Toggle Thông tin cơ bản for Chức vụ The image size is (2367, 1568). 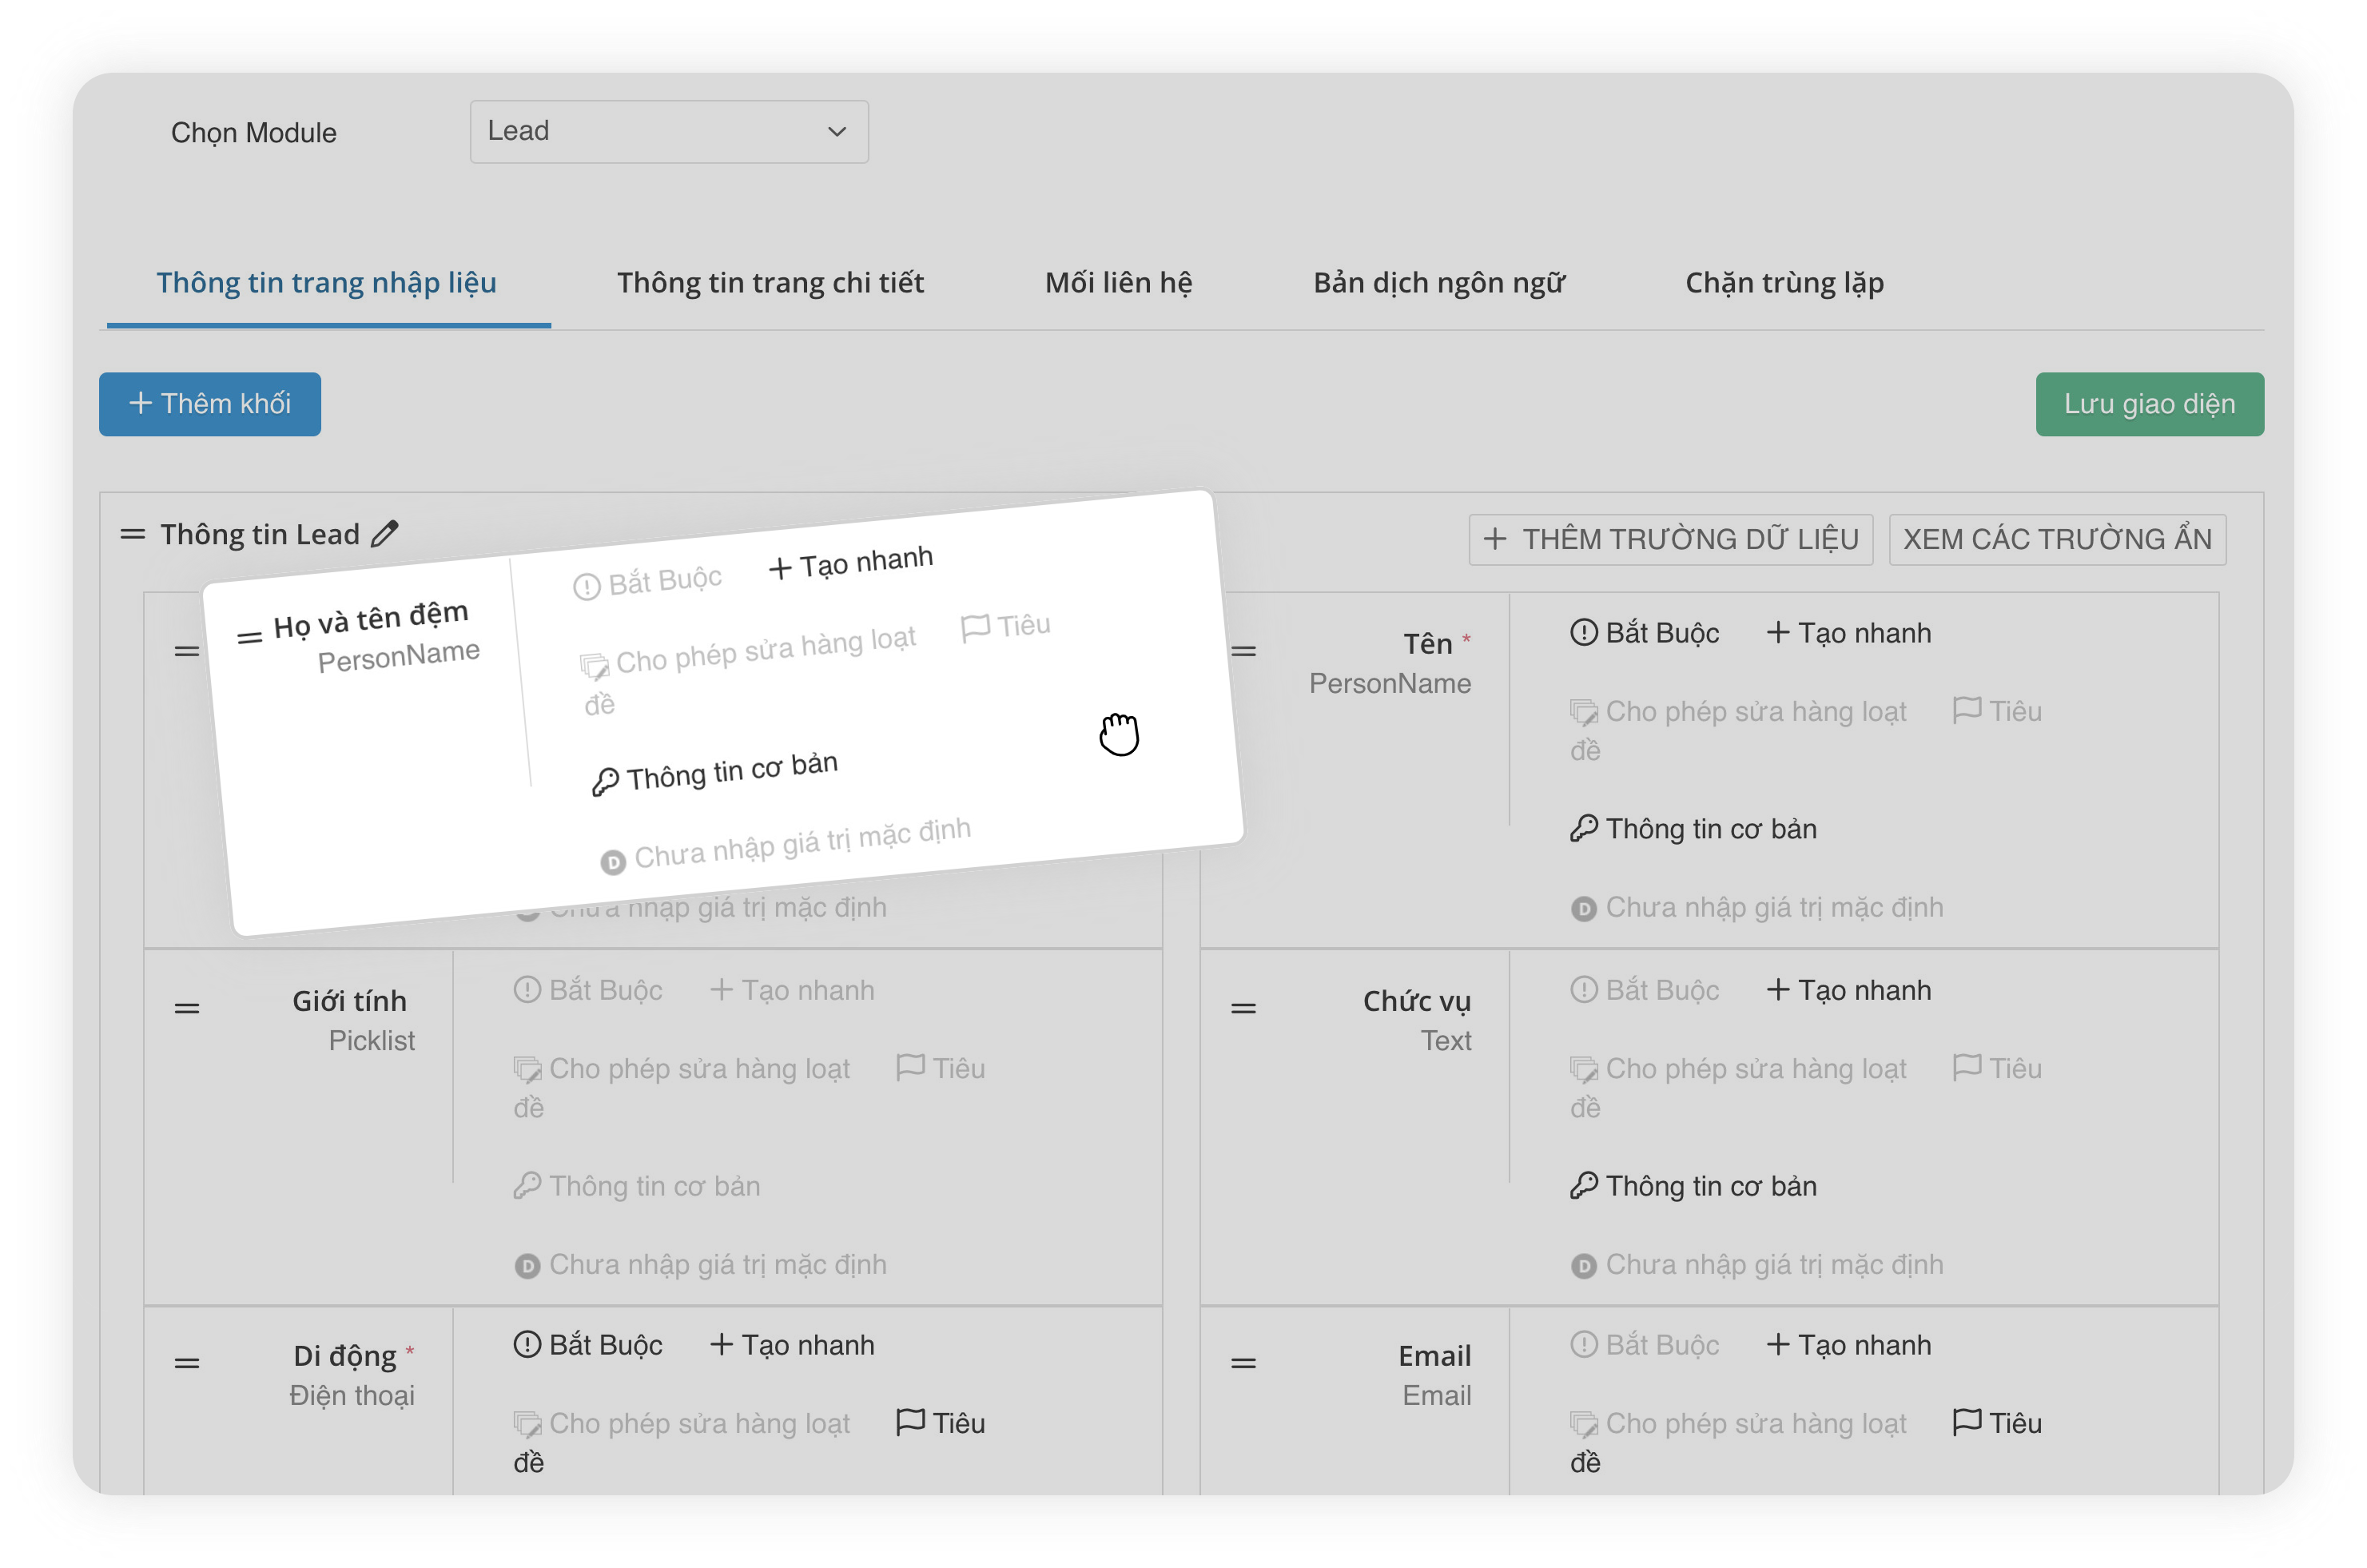(x=1693, y=1186)
